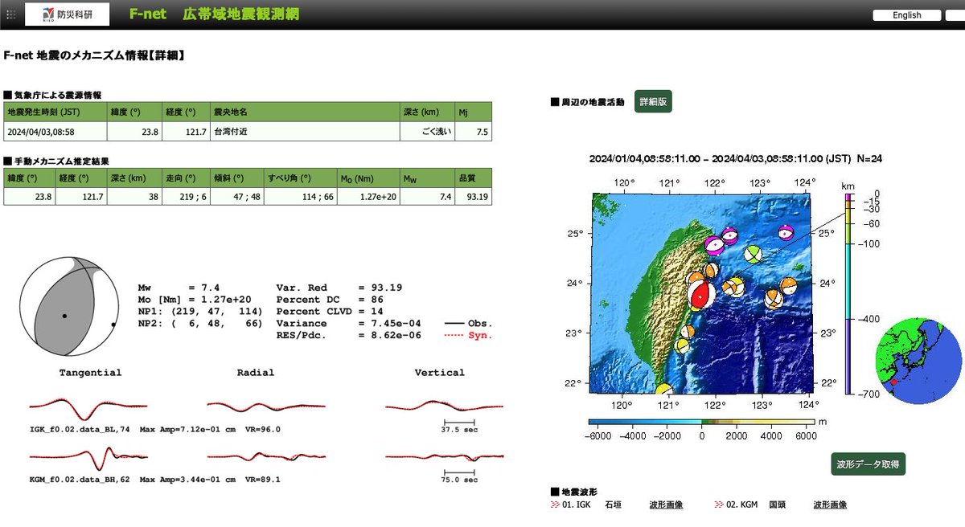Click the grid dots icon beside the logo
This screenshot has height=527, width=965.
10,14
